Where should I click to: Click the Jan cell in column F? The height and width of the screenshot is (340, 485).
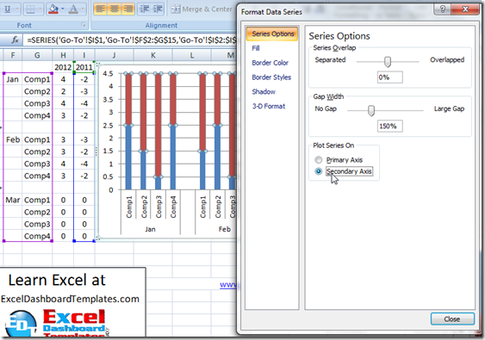[x=13, y=79]
